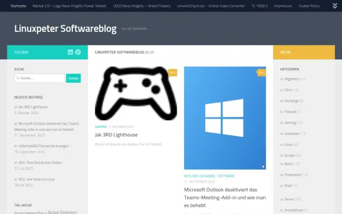The height and width of the screenshot is (214, 342).
Task: Click clock icon next to mRemoteNG Passworte anzeigen
Action: [x=16, y=146]
